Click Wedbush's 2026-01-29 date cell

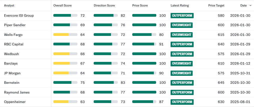coord(240,54)
